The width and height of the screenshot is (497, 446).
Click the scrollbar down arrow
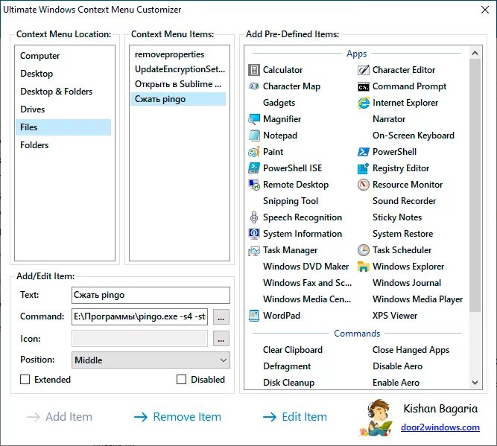coord(475,382)
